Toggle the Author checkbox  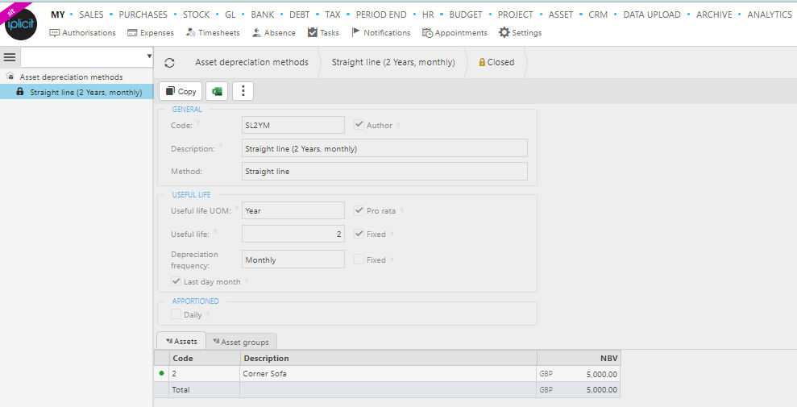(x=359, y=124)
